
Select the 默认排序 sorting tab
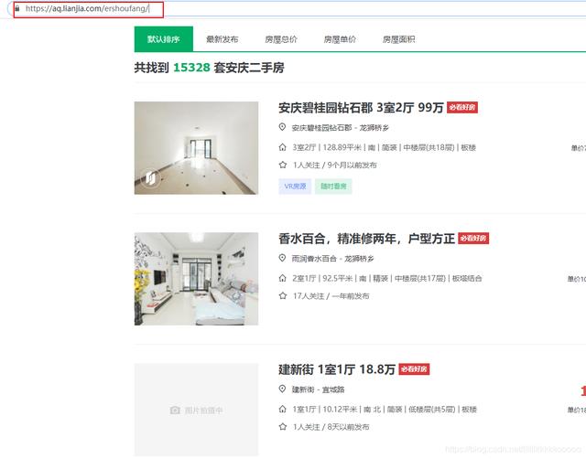click(164, 38)
